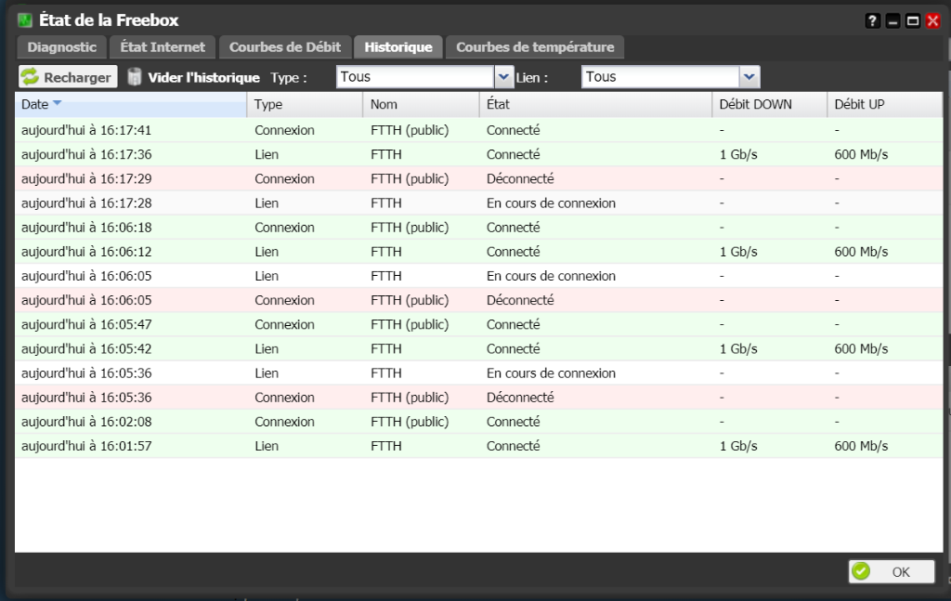Select the date cell 16:05:47
951x601 pixels.
tap(86, 324)
